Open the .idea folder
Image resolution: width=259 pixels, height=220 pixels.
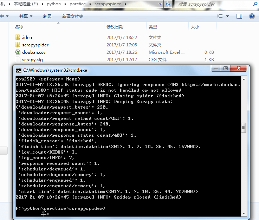tap(27, 37)
